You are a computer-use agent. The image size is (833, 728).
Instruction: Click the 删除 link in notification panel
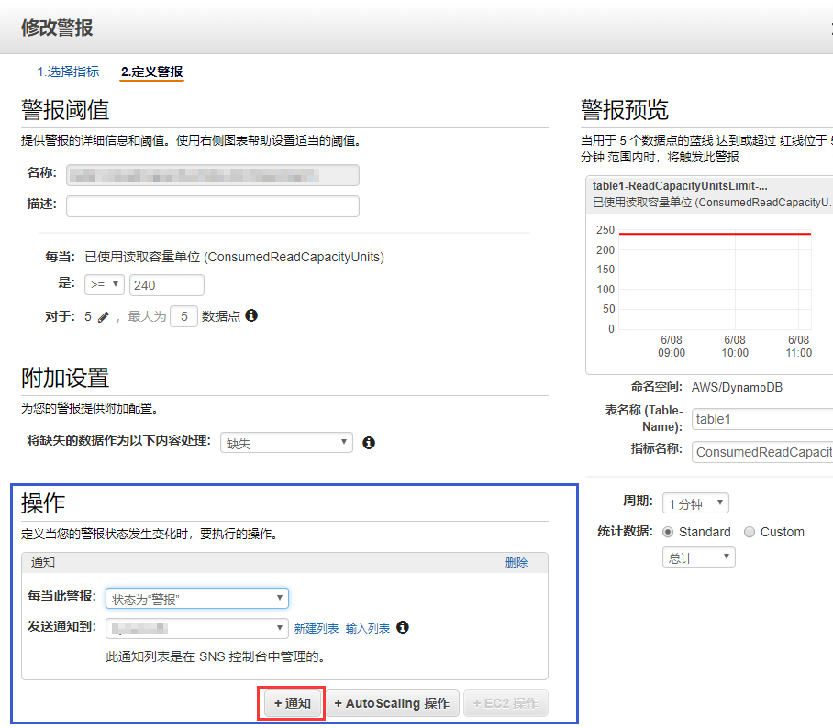pos(516,563)
